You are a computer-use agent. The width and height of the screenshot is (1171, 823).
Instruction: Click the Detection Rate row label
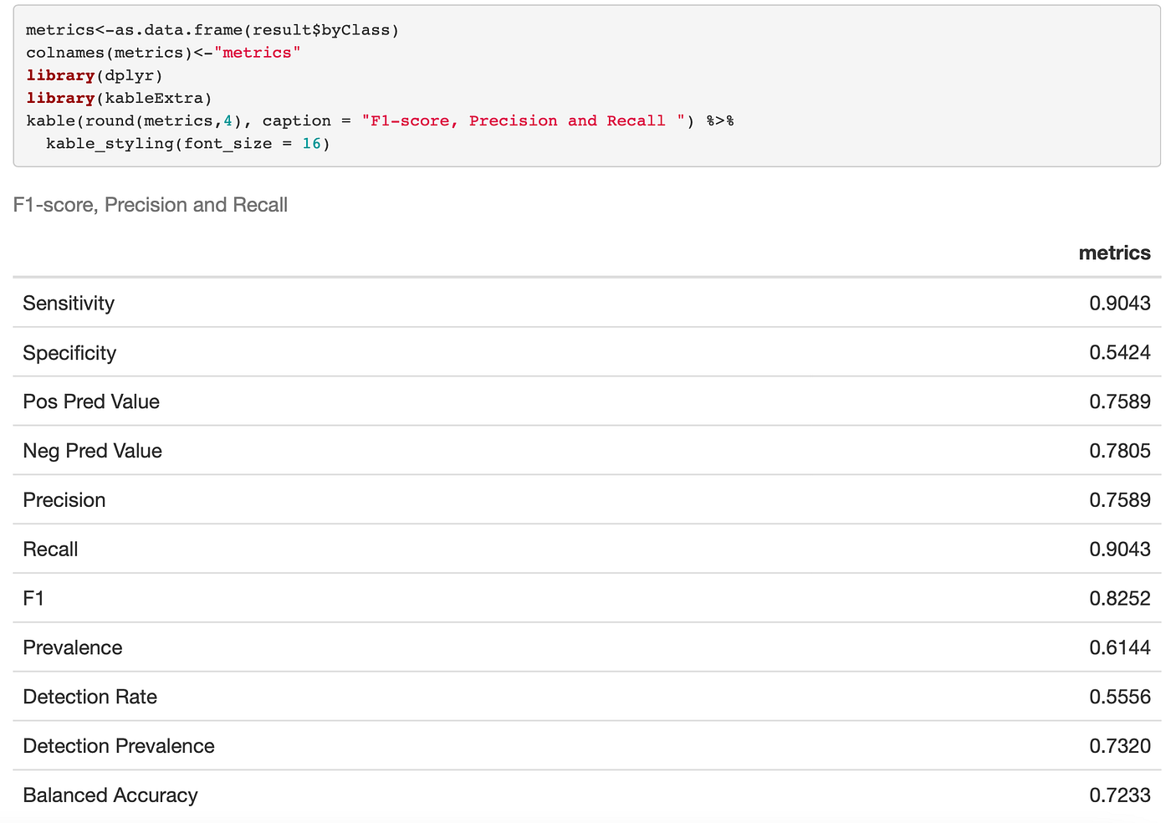89,697
